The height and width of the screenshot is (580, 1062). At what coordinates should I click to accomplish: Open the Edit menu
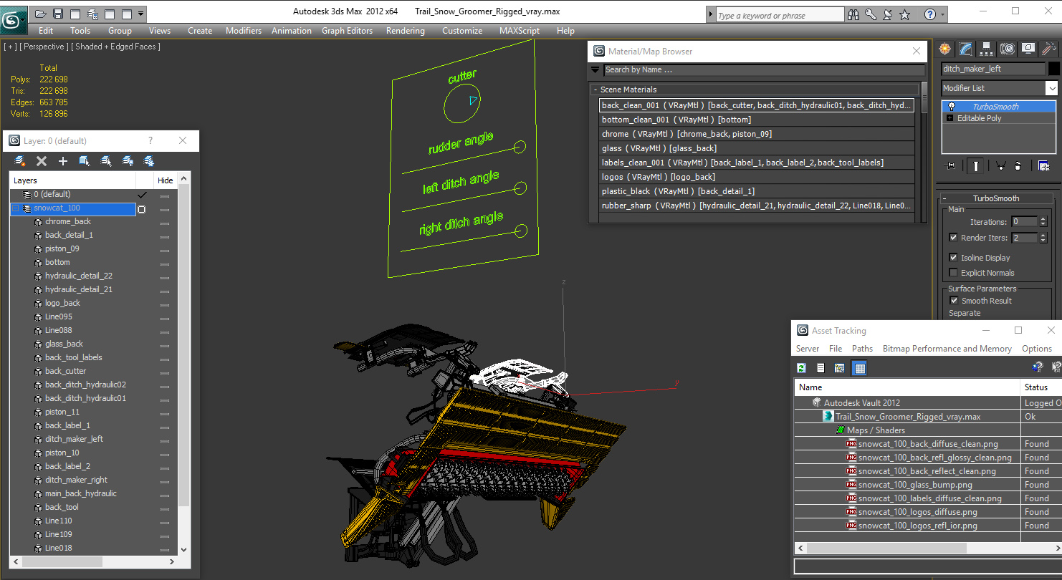(x=46, y=31)
